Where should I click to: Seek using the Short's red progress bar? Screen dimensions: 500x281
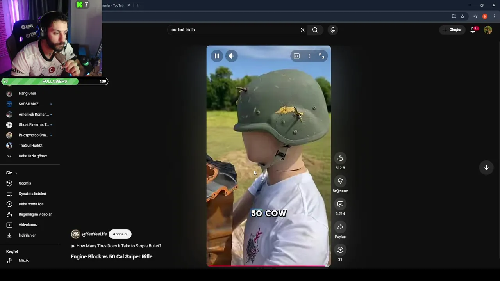pyautogui.click(x=269, y=266)
